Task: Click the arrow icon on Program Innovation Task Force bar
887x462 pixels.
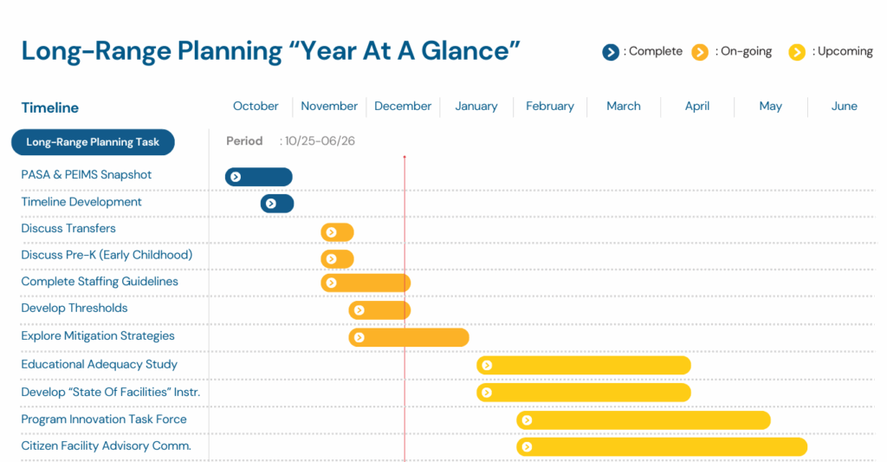Action: pyautogui.click(x=527, y=420)
